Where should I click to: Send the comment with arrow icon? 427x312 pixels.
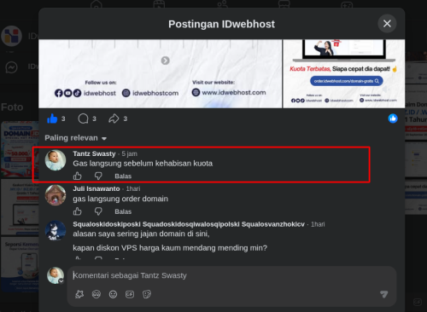pyautogui.click(x=384, y=294)
